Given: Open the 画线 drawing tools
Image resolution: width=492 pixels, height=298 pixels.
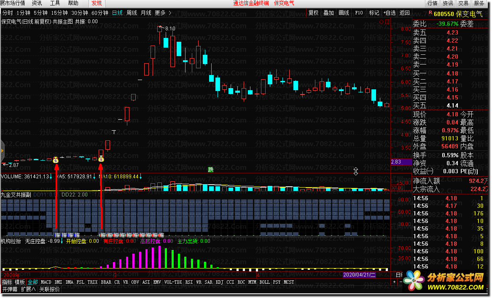Looking at the screenshot, I should pos(344,13).
